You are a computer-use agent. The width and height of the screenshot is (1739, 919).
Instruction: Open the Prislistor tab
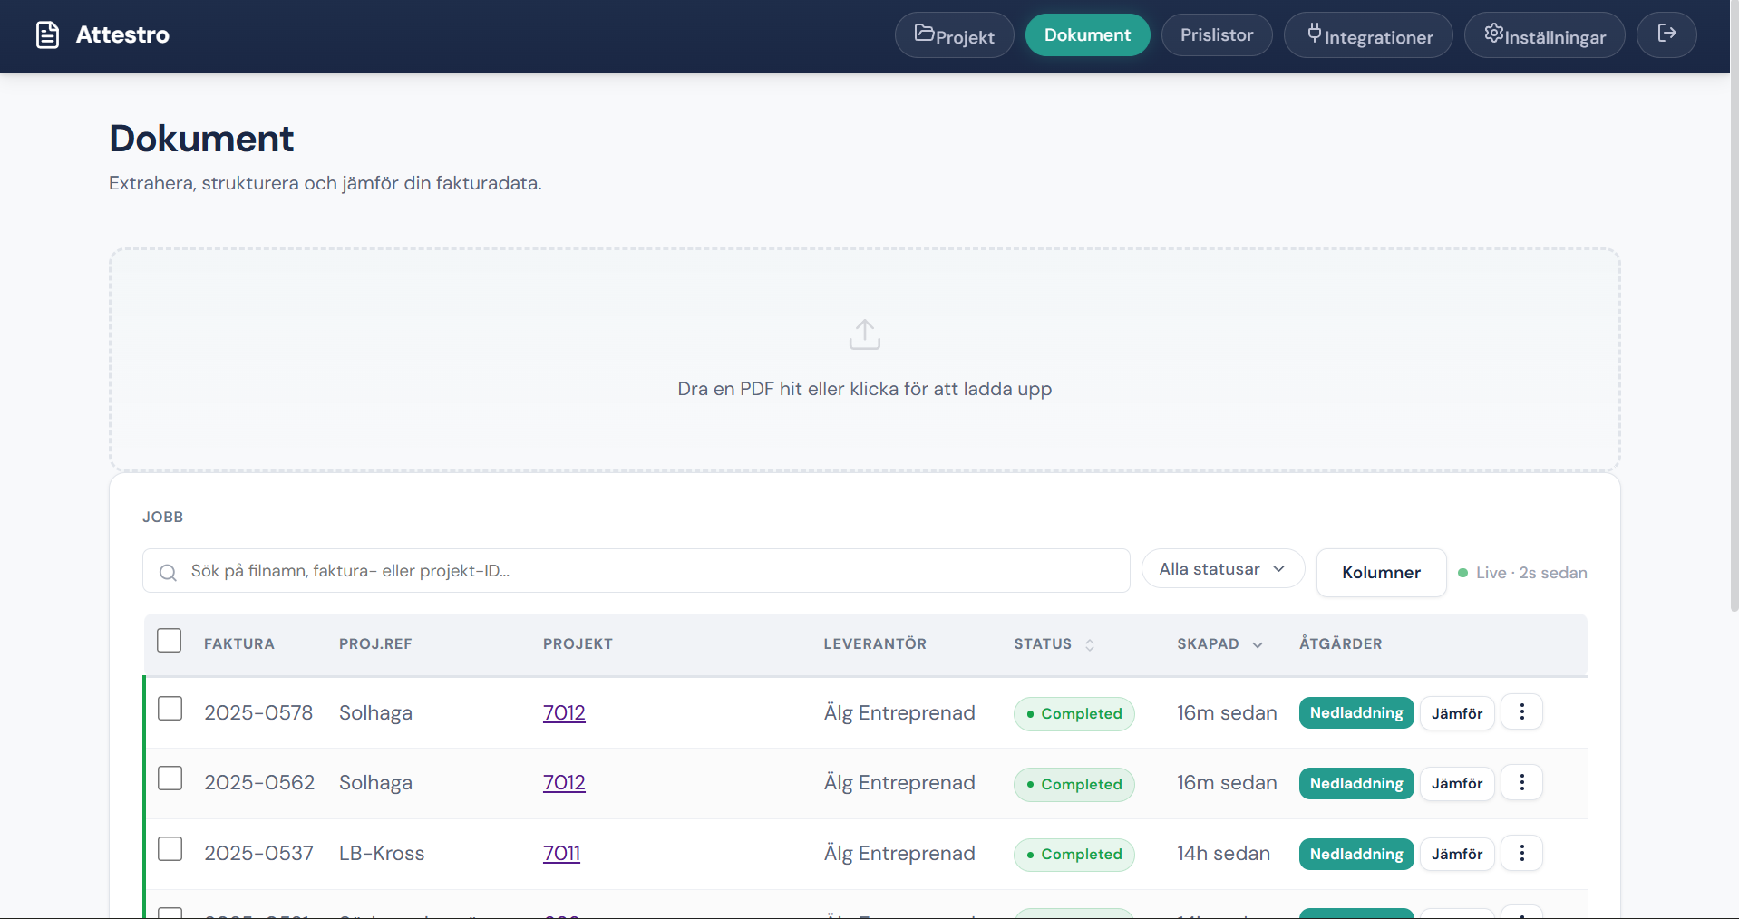[1216, 35]
